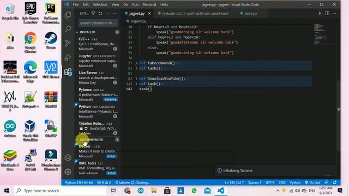Expand folded task function at line 112

(x=136, y=84)
